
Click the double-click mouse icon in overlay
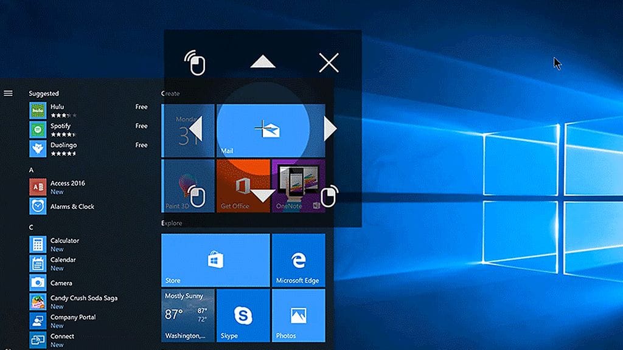195,63
